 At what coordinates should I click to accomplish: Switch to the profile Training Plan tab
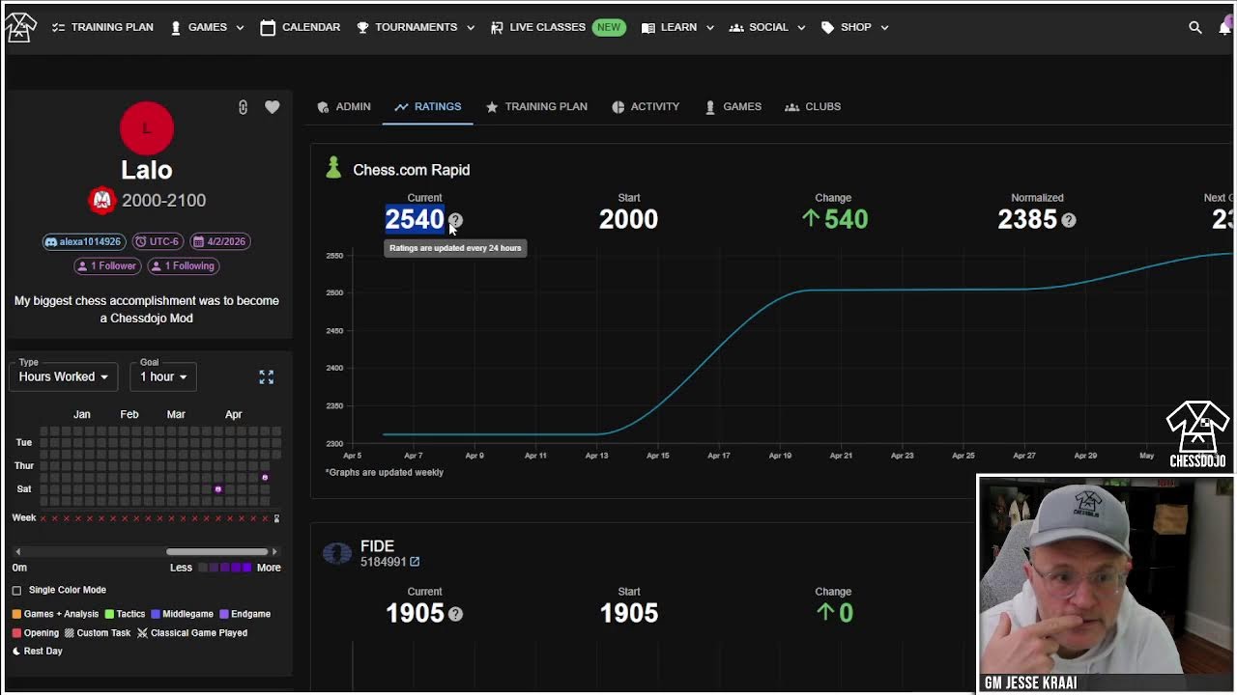[x=536, y=107]
